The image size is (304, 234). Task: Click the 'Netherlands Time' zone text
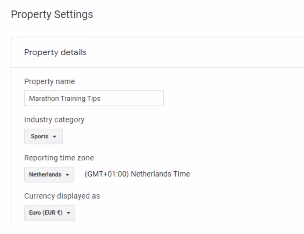[161, 174]
